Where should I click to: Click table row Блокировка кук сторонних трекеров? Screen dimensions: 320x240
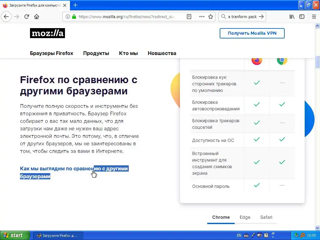[x=242, y=83]
